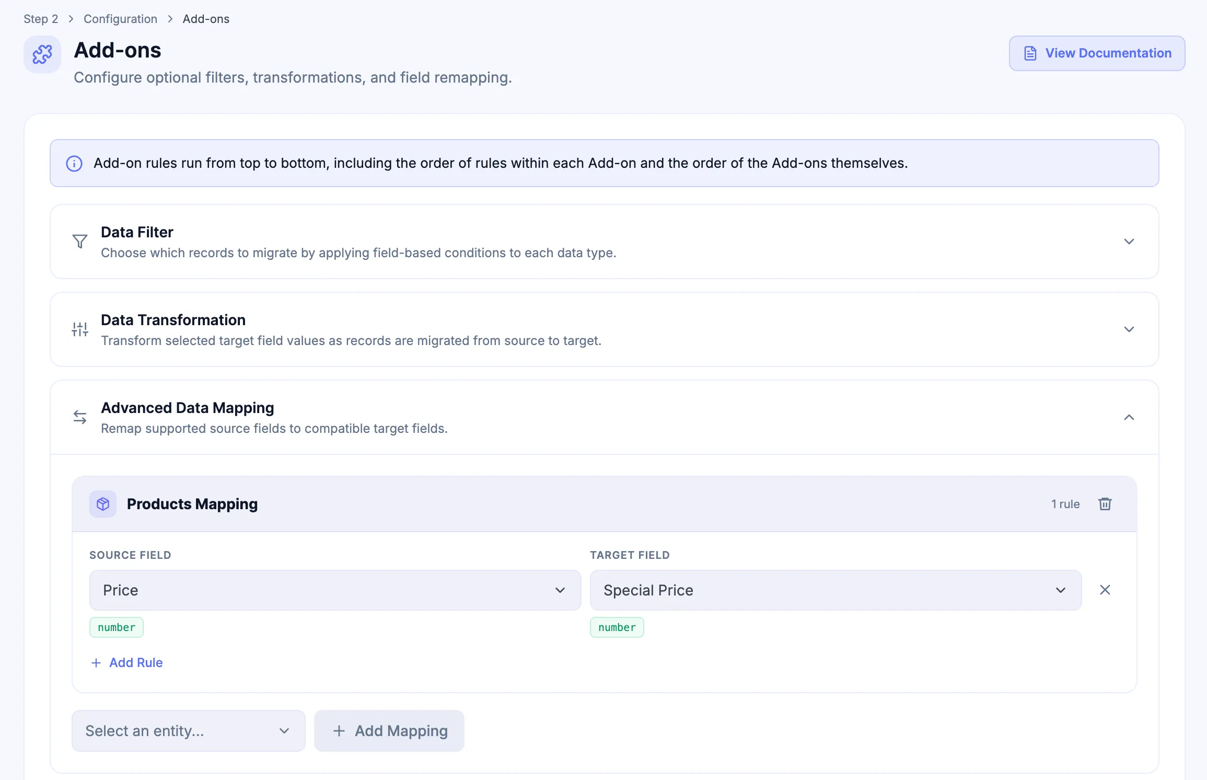1207x780 pixels.
Task: Click the Data Filter funnel icon
Action: point(80,242)
